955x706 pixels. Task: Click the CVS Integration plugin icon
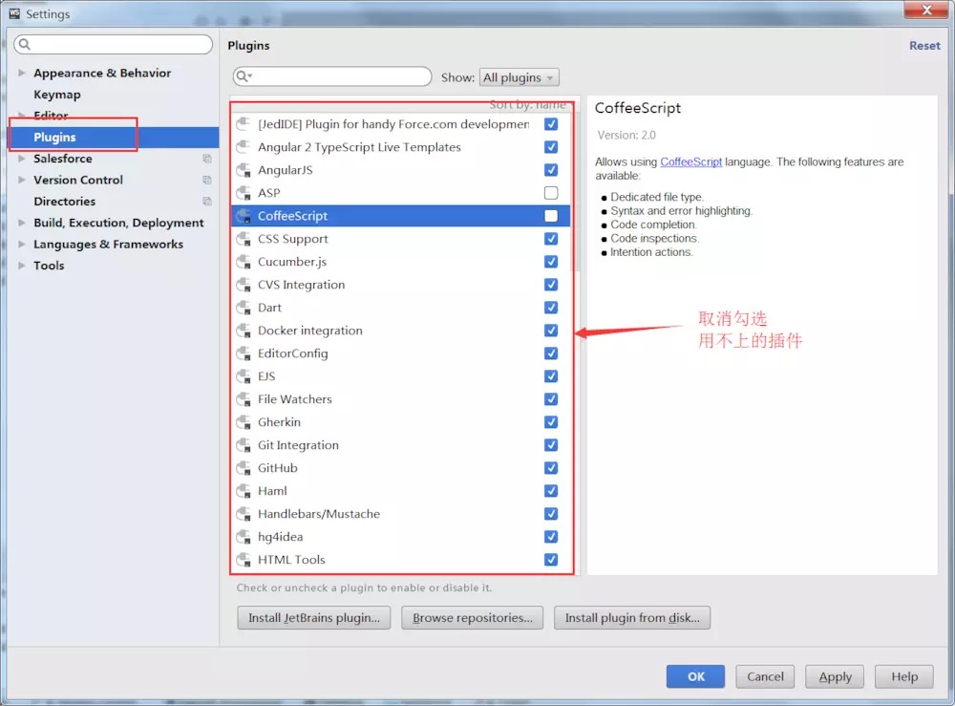click(244, 285)
